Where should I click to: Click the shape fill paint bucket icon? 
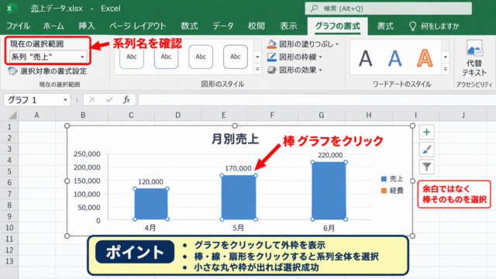tap(271, 44)
